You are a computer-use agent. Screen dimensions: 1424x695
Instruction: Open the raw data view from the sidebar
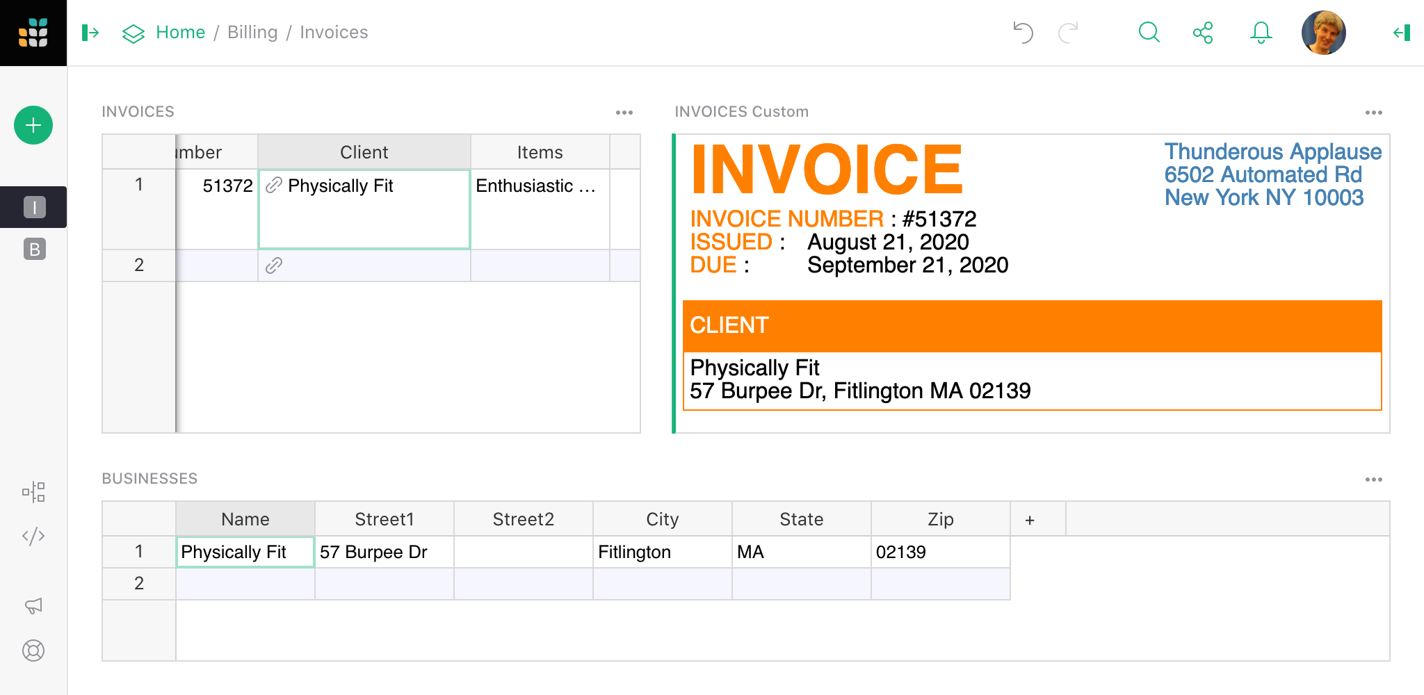(33, 492)
